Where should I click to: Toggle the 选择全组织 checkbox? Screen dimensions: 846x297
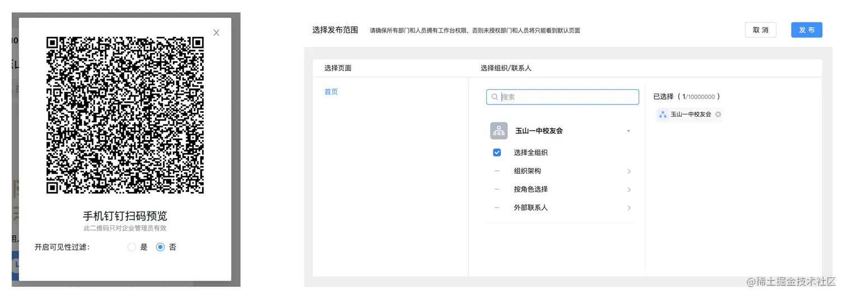tap(497, 152)
